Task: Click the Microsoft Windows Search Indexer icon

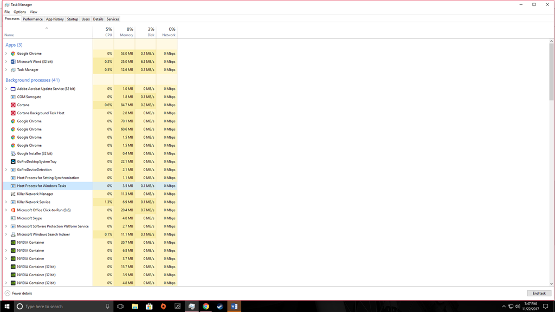Action: coord(13,235)
